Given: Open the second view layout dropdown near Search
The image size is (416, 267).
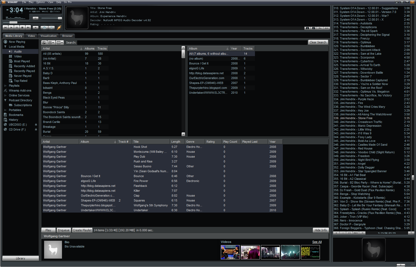Looking at the screenshot, I should 51,43.
